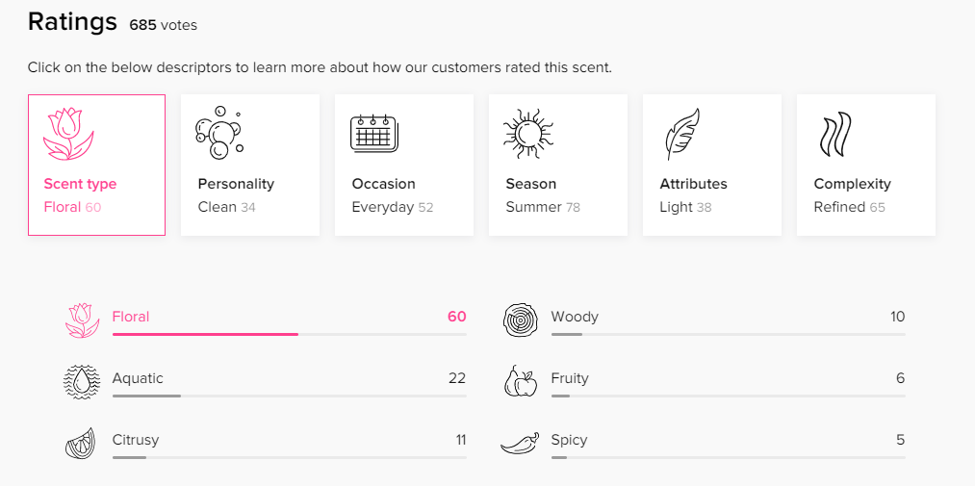Click the bubbles icon in Personality card
Image resolution: width=975 pixels, height=486 pixels.
(x=218, y=132)
